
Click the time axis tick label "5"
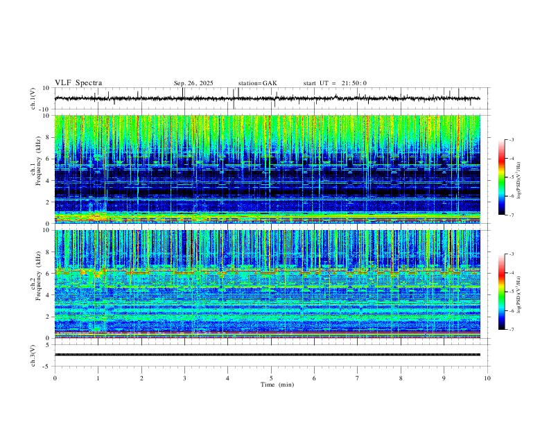click(x=271, y=378)
